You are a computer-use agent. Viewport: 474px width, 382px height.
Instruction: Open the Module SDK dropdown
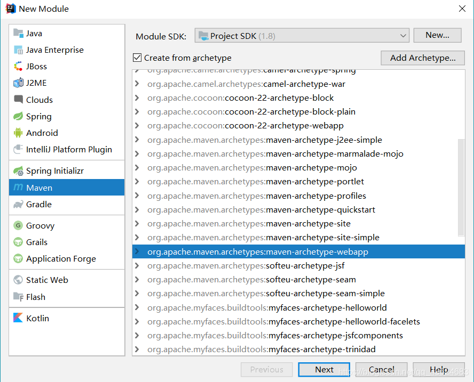coord(302,36)
